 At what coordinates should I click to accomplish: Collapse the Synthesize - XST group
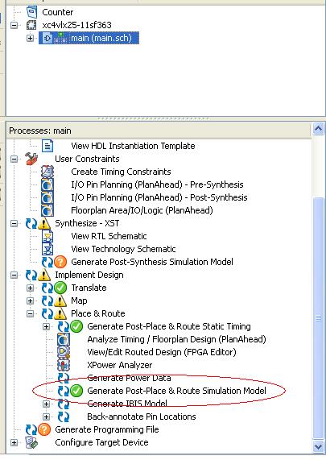14,223
